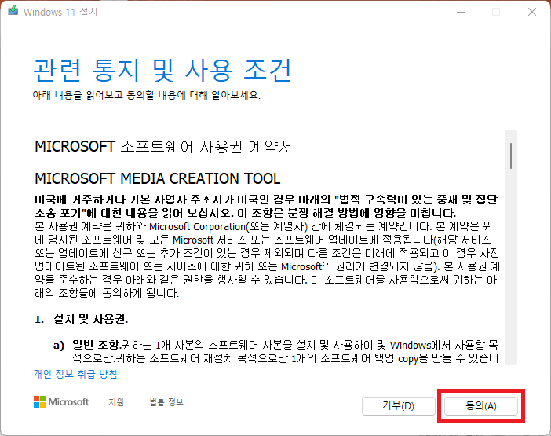Screen dimensions: 551x436
Task: Open the 지원 support link
Action: (x=116, y=402)
